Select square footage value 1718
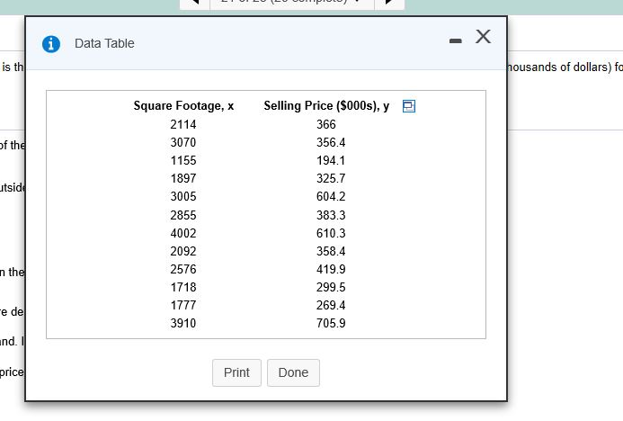 point(183,288)
